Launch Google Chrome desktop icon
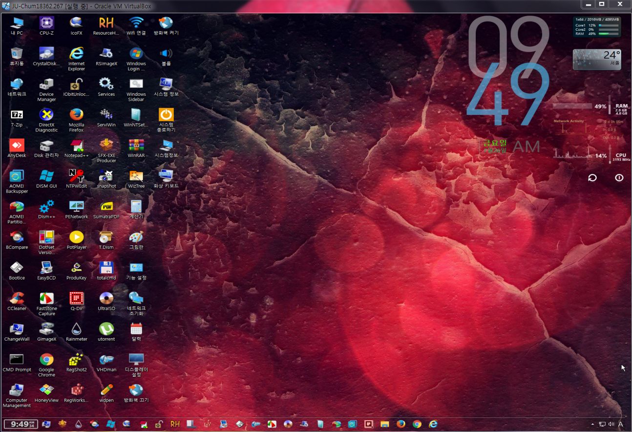This screenshot has width=632, height=432. point(46,366)
